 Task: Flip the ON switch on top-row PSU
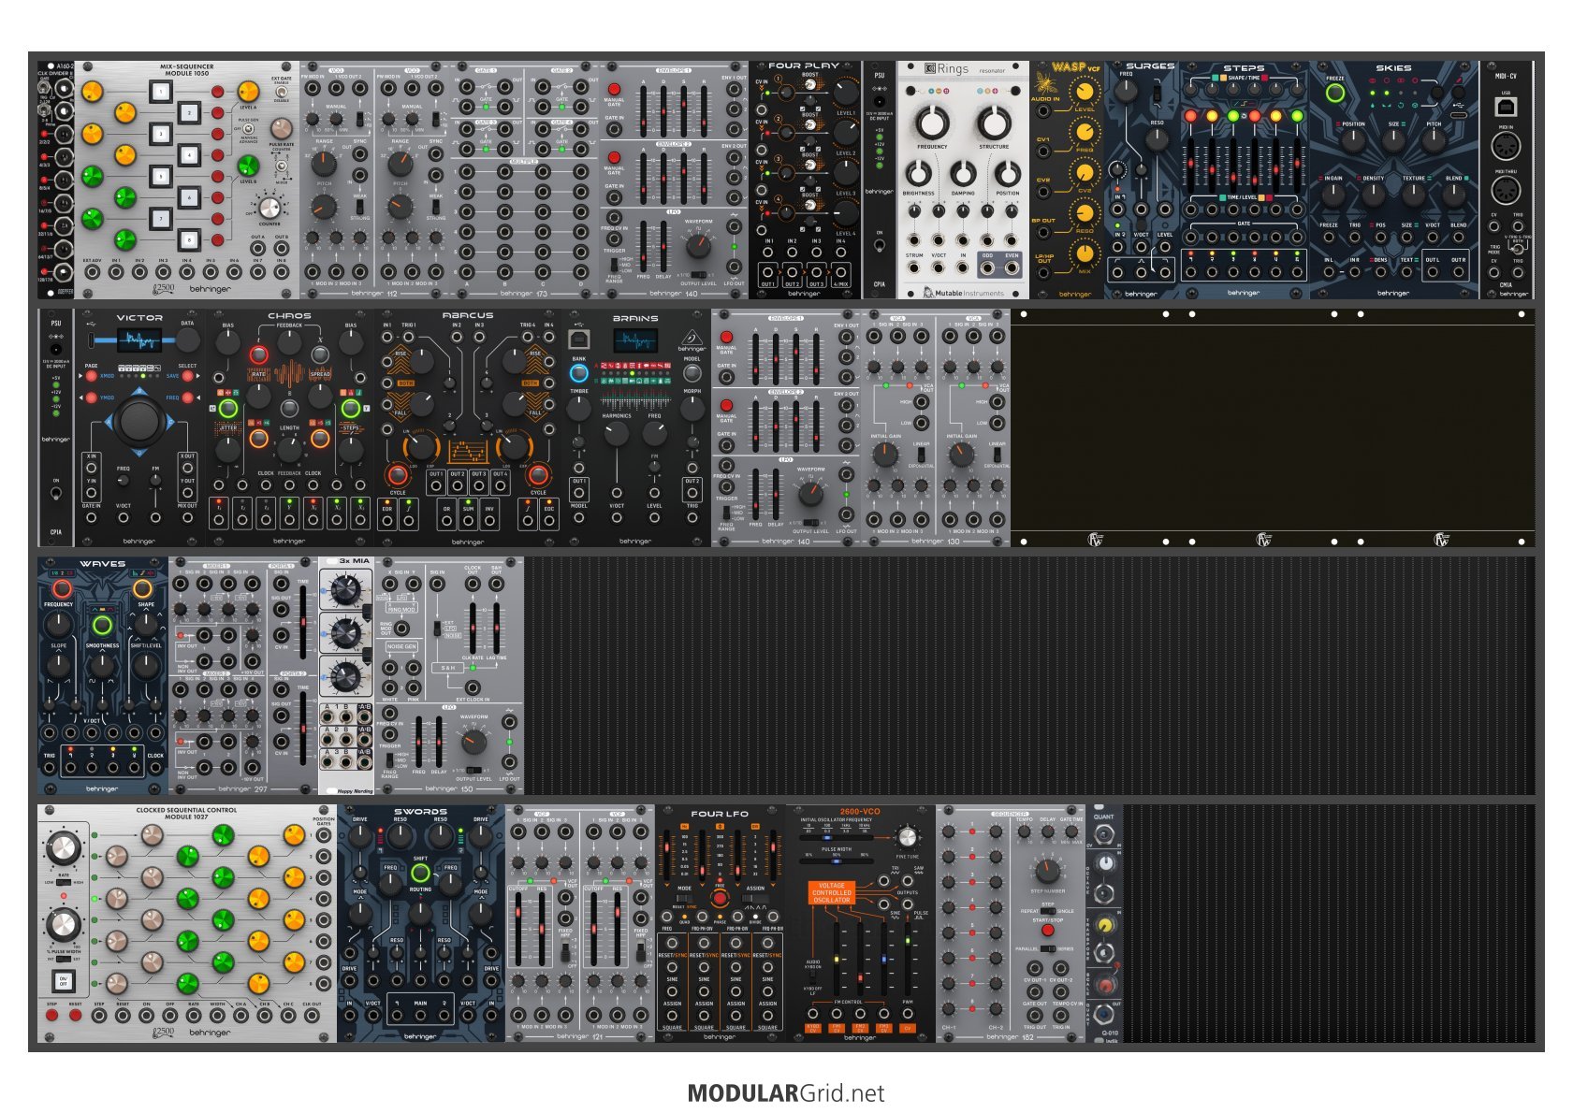[879, 246]
